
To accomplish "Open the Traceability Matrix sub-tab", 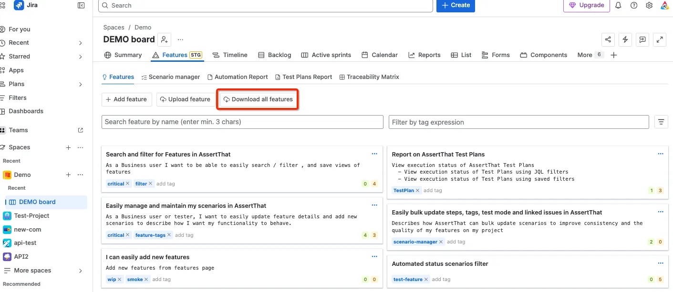I will point(369,77).
